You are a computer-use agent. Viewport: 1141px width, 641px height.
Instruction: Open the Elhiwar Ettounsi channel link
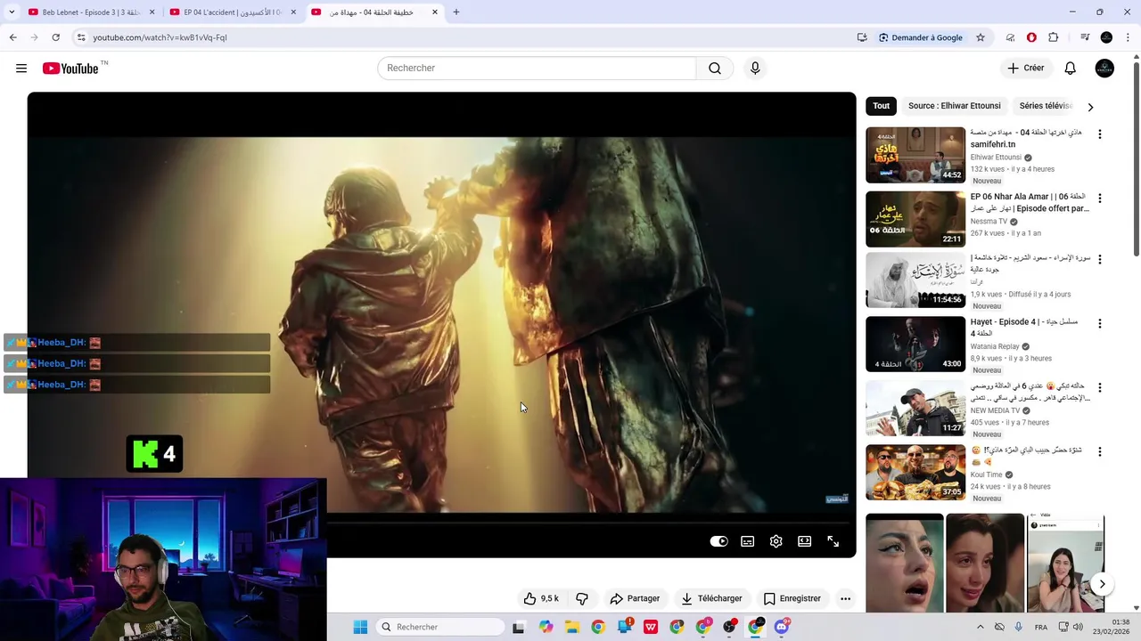click(x=996, y=158)
